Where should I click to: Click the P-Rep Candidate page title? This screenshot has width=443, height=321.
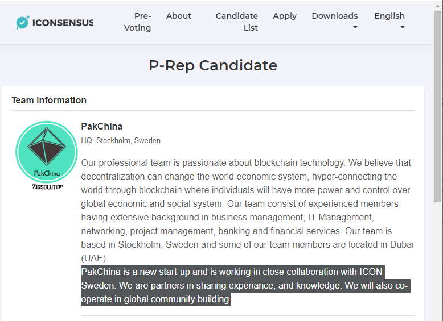[213, 65]
